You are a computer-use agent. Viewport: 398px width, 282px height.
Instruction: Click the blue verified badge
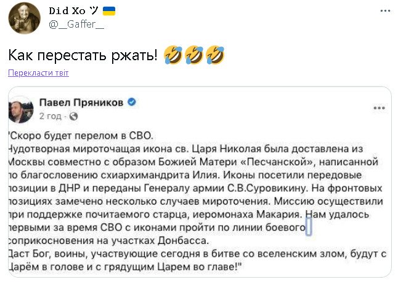click(x=131, y=101)
